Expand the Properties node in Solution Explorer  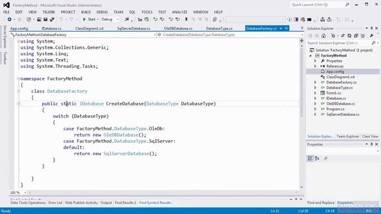pos(315,61)
